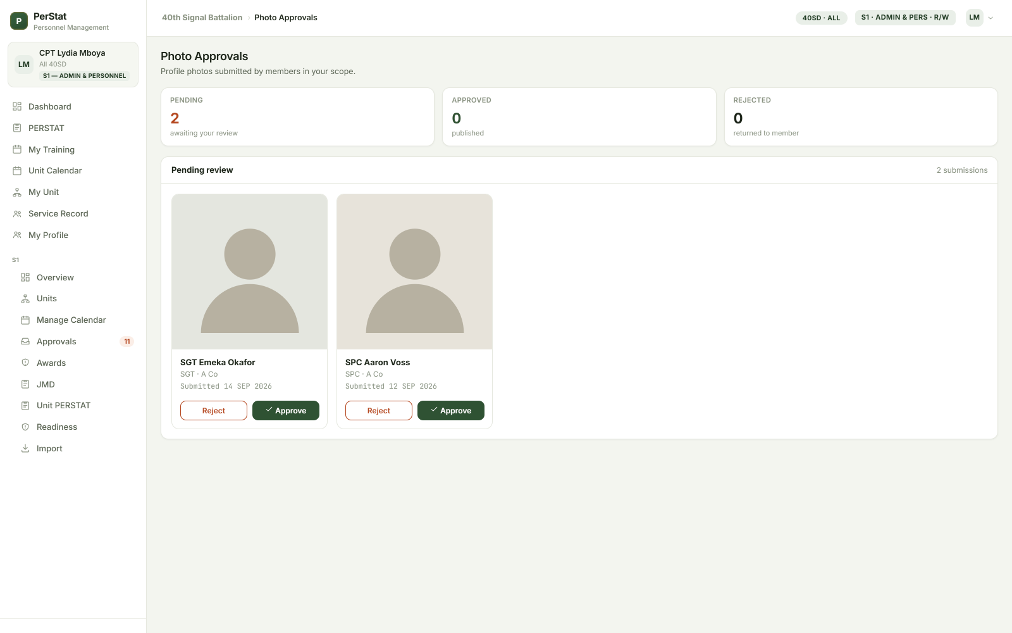Screen dimensions: 1012x633
Task: Open SGT Emeka Okafor's photo thumbnail
Action: pos(249,272)
